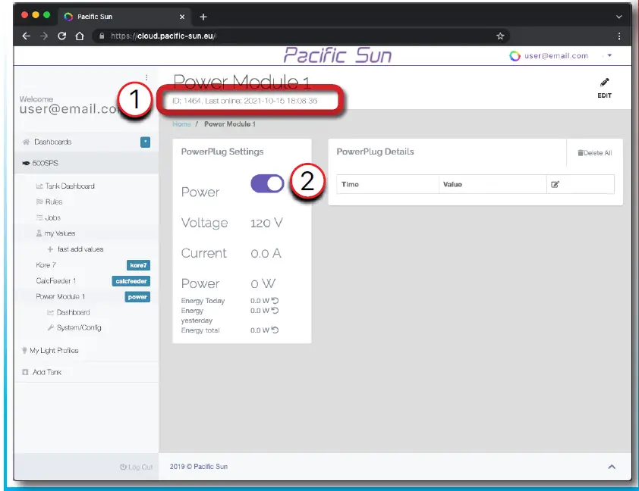This screenshot has width=639, height=491.
Task: Expand the Dashboards dropdown arrow
Action: pyautogui.click(x=145, y=142)
